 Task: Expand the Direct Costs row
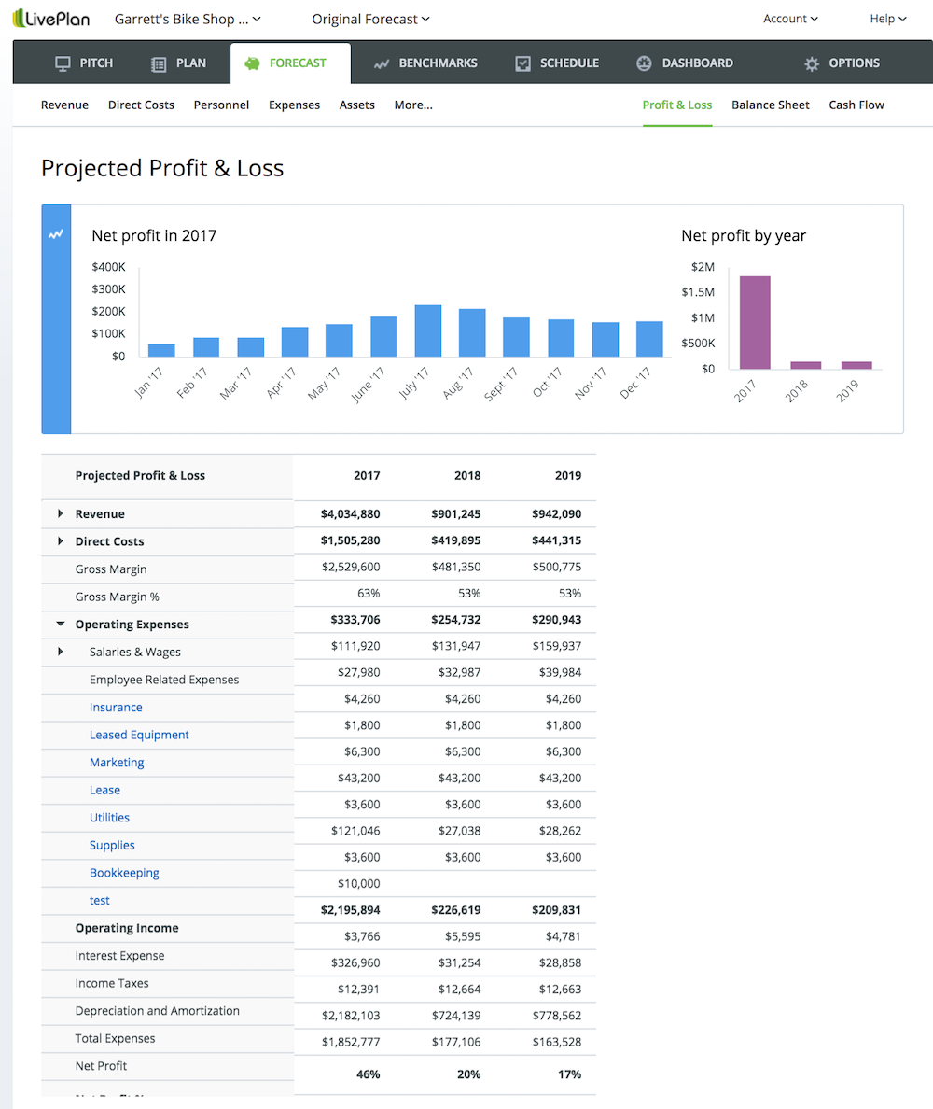pos(61,541)
